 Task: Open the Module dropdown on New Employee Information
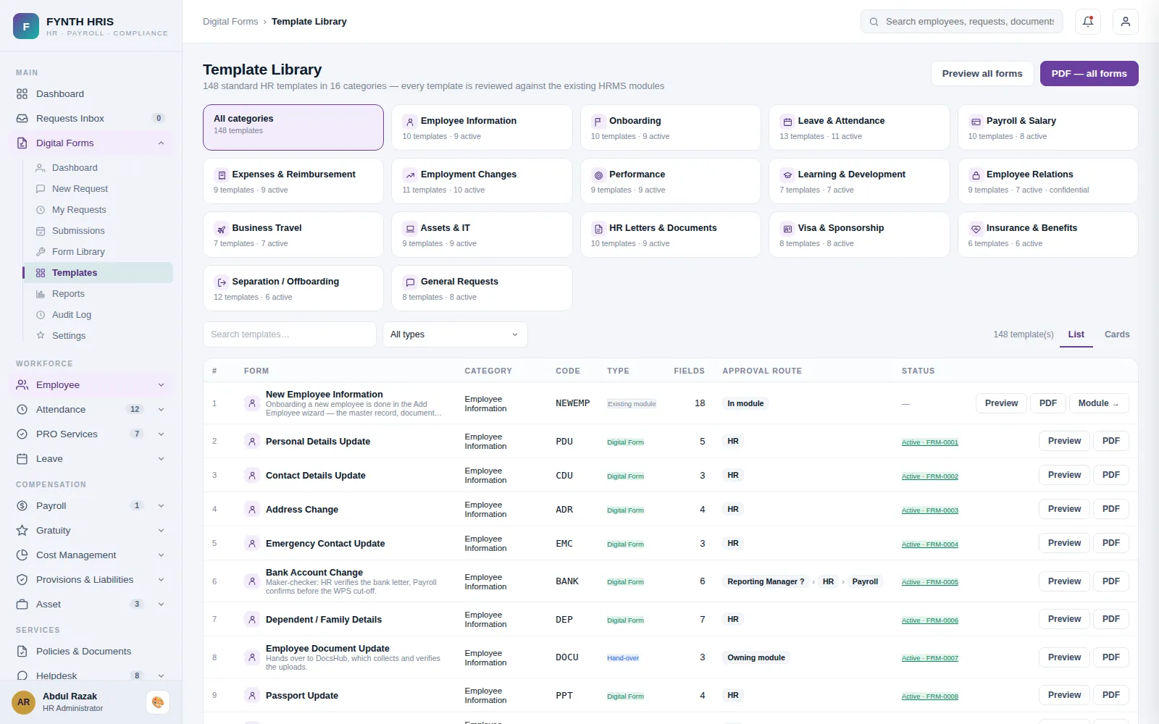[1099, 403]
